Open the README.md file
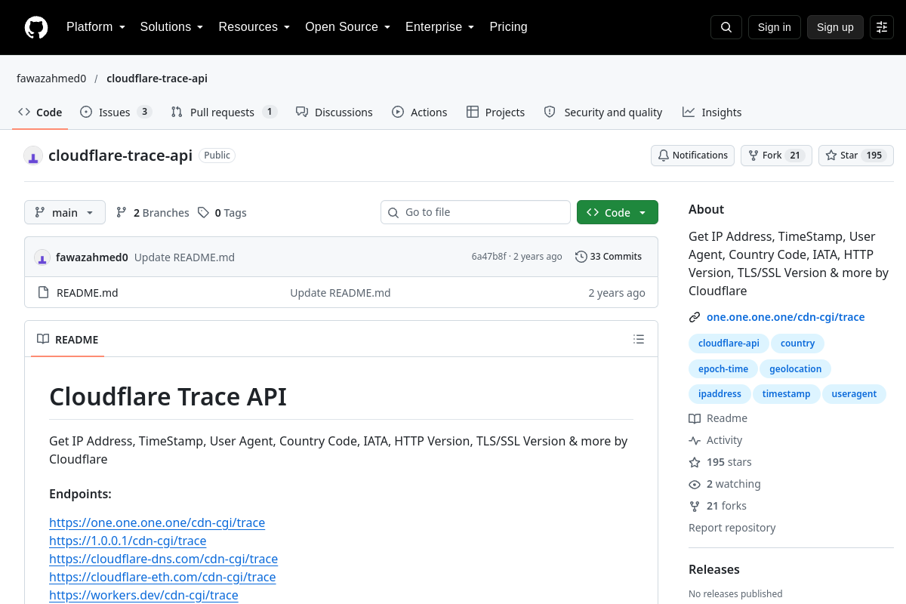The height and width of the screenshot is (604, 906). tap(88, 293)
